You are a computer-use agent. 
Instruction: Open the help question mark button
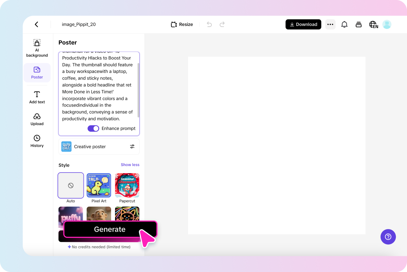(x=388, y=237)
